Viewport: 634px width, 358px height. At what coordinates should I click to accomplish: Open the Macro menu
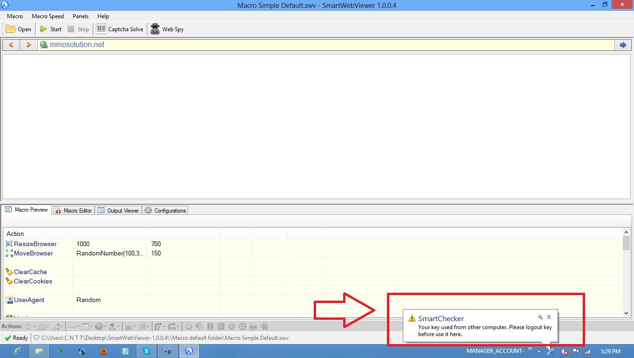pos(15,16)
